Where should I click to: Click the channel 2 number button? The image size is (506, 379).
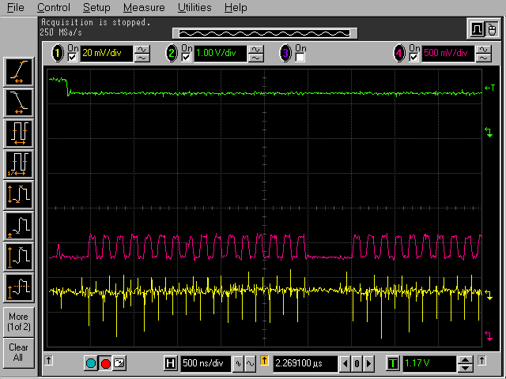[172, 53]
